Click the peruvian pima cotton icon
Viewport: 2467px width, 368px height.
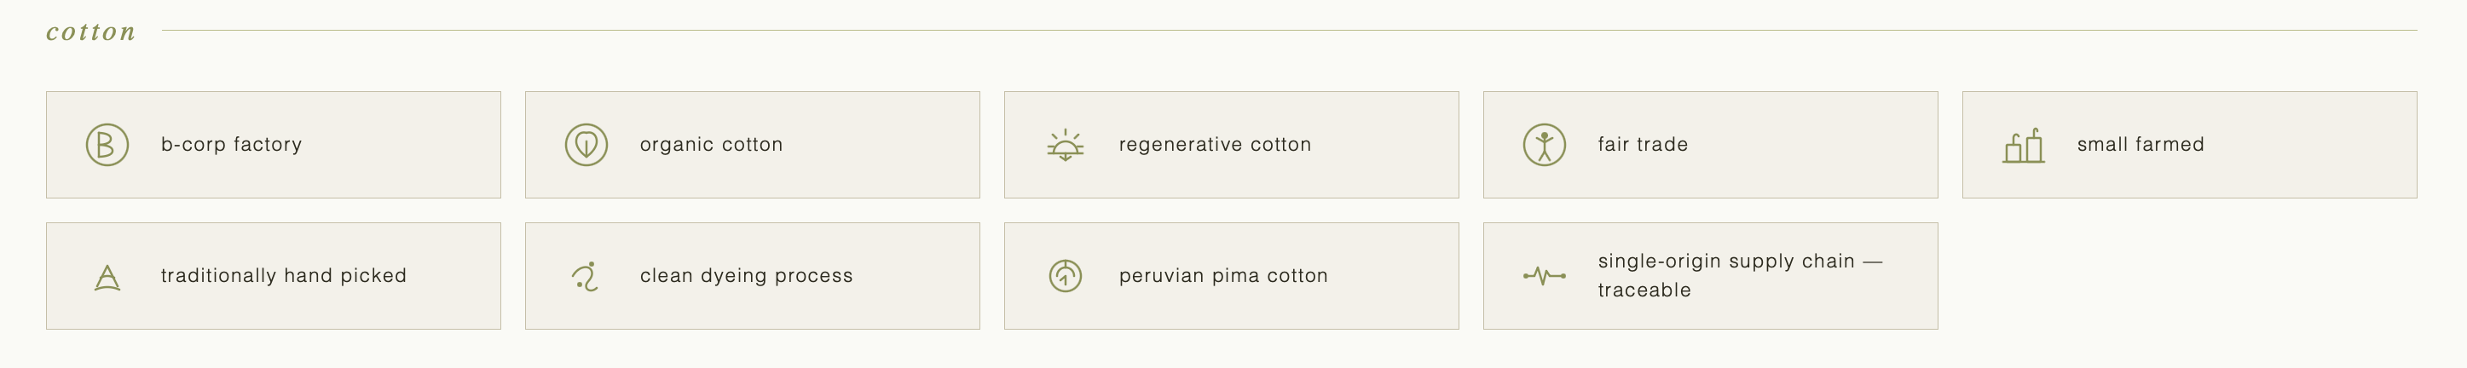pos(1065,276)
